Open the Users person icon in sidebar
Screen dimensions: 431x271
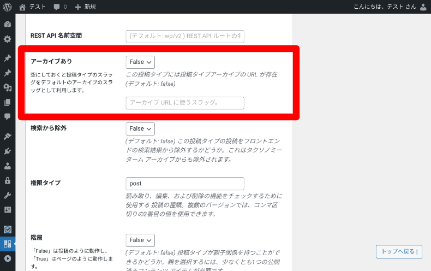(x=8, y=166)
